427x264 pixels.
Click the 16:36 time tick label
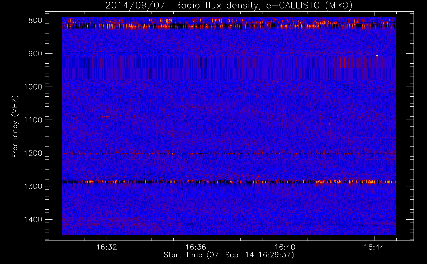196,247
